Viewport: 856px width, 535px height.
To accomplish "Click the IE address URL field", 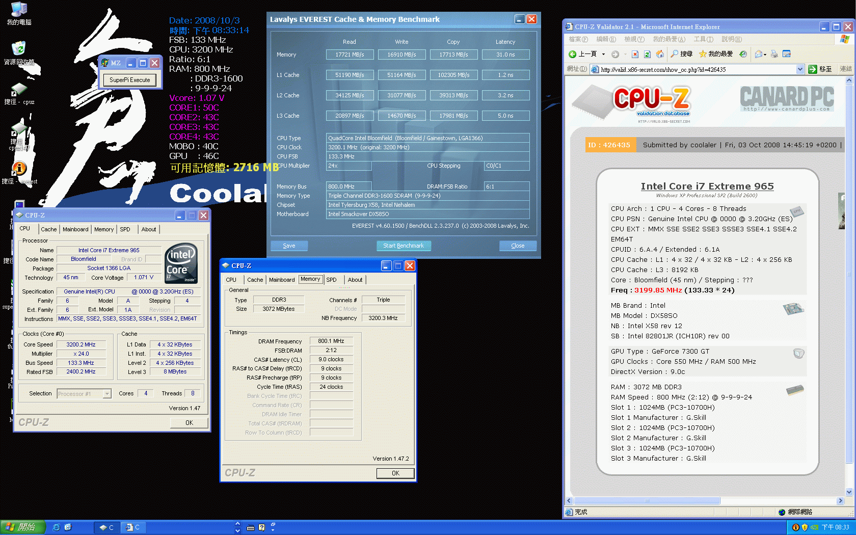I will 697,69.
